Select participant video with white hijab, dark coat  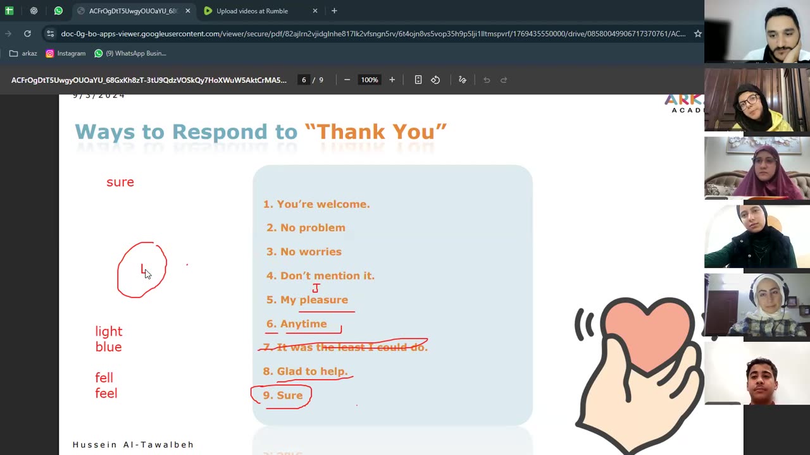[x=757, y=236]
